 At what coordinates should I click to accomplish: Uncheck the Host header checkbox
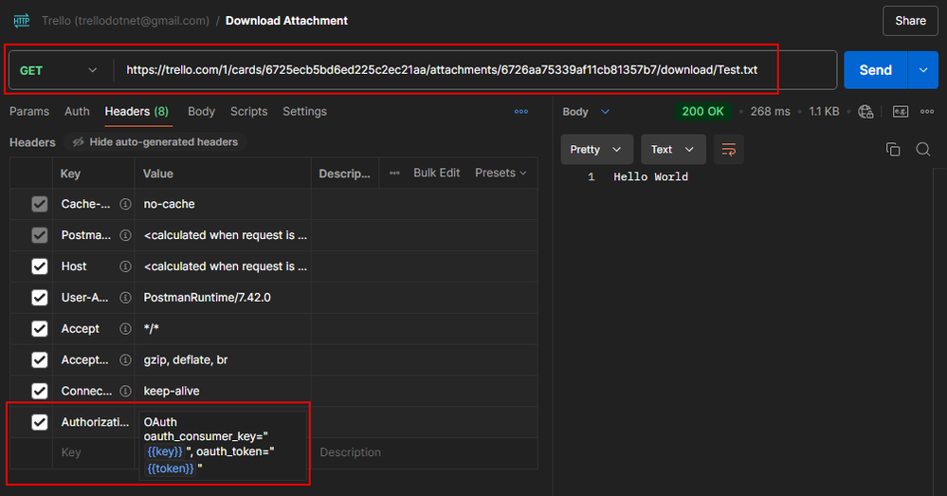pyautogui.click(x=39, y=266)
